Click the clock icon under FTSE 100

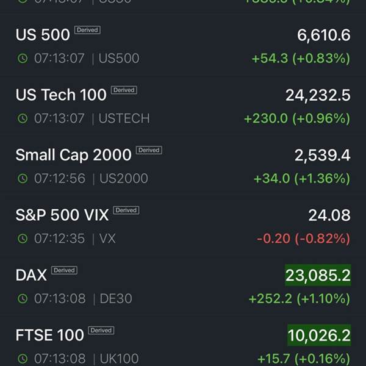(x=23, y=359)
